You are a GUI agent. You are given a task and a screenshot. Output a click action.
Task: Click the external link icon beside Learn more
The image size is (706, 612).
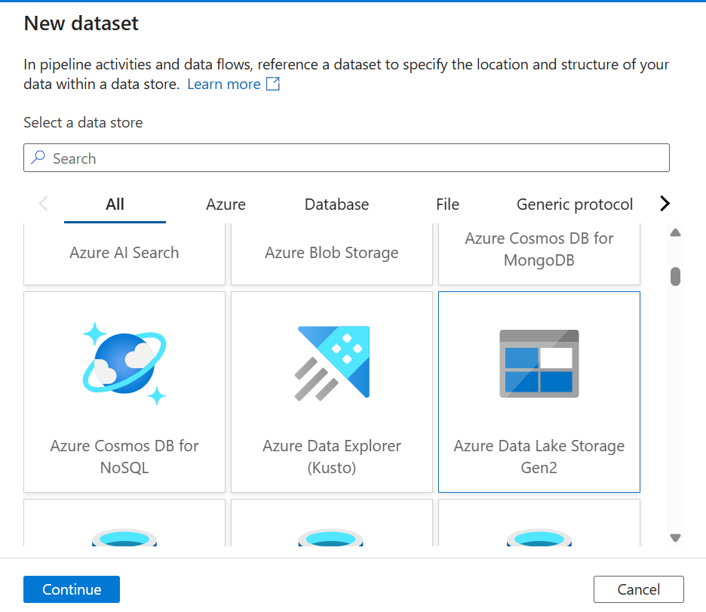click(x=275, y=84)
